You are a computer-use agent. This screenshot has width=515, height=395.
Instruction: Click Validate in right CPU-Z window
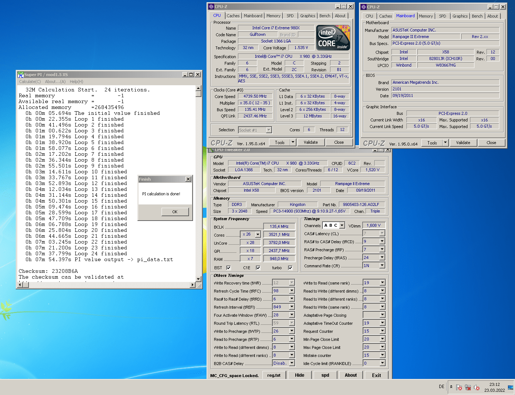coord(463,143)
